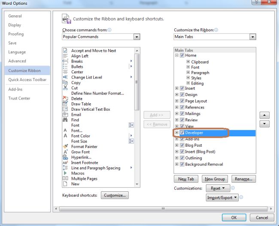The width and height of the screenshot is (279, 226).
Task: Toggle the Insert tab checkbox
Action: [182, 88]
